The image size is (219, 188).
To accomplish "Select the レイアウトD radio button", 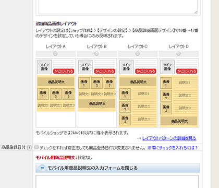I will tap(178, 54).
